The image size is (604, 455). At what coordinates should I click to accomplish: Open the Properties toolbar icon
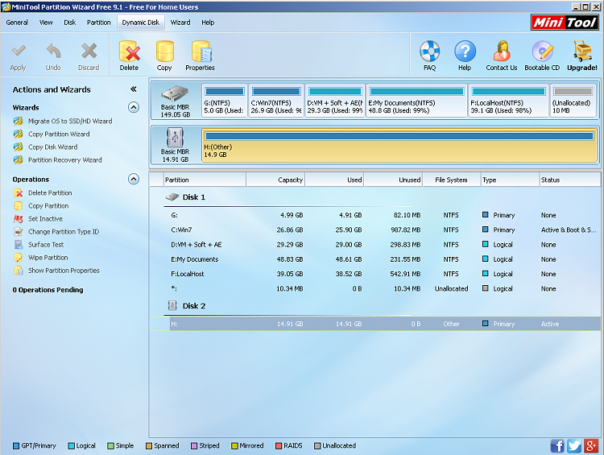[x=201, y=52]
